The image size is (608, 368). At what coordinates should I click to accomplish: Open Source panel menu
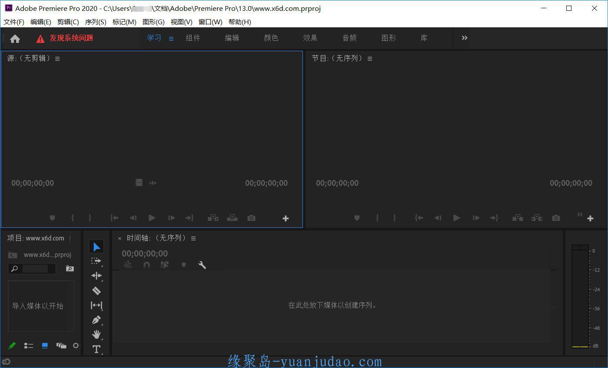click(57, 59)
